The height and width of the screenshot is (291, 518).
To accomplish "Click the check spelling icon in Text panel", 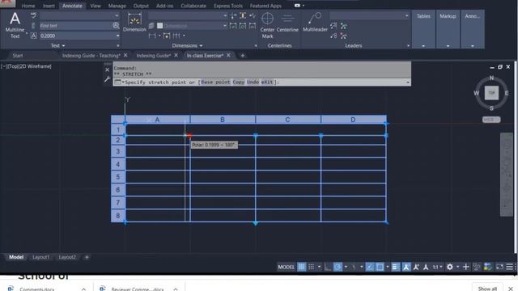I will 34,15.
